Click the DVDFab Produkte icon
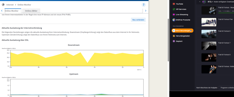Image resolution: width=234 pixels, height=97 pixels. point(174,20)
